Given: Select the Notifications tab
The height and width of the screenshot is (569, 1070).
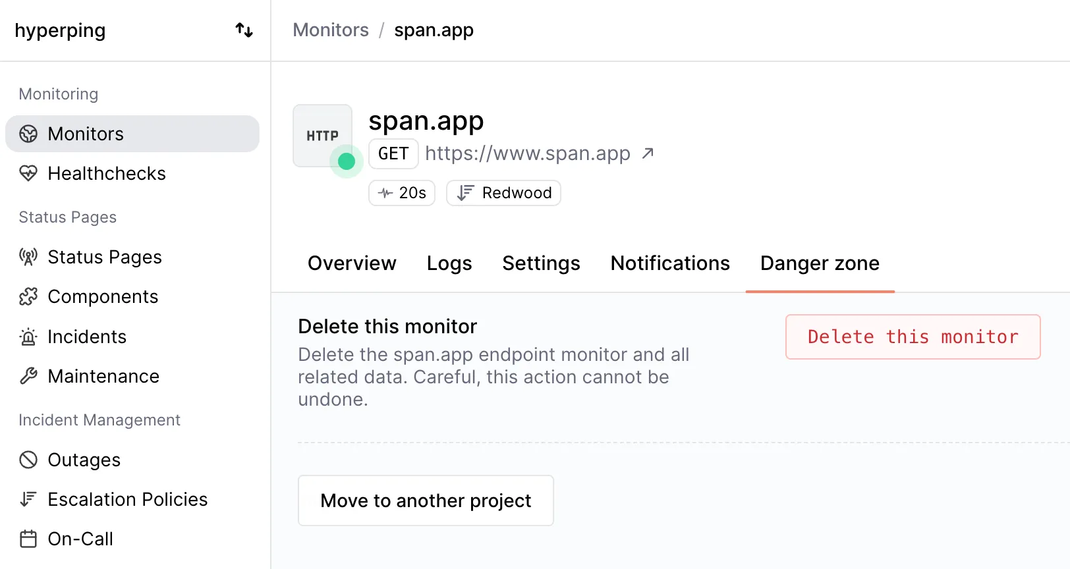Looking at the screenshot, I should tap(670, 263).
